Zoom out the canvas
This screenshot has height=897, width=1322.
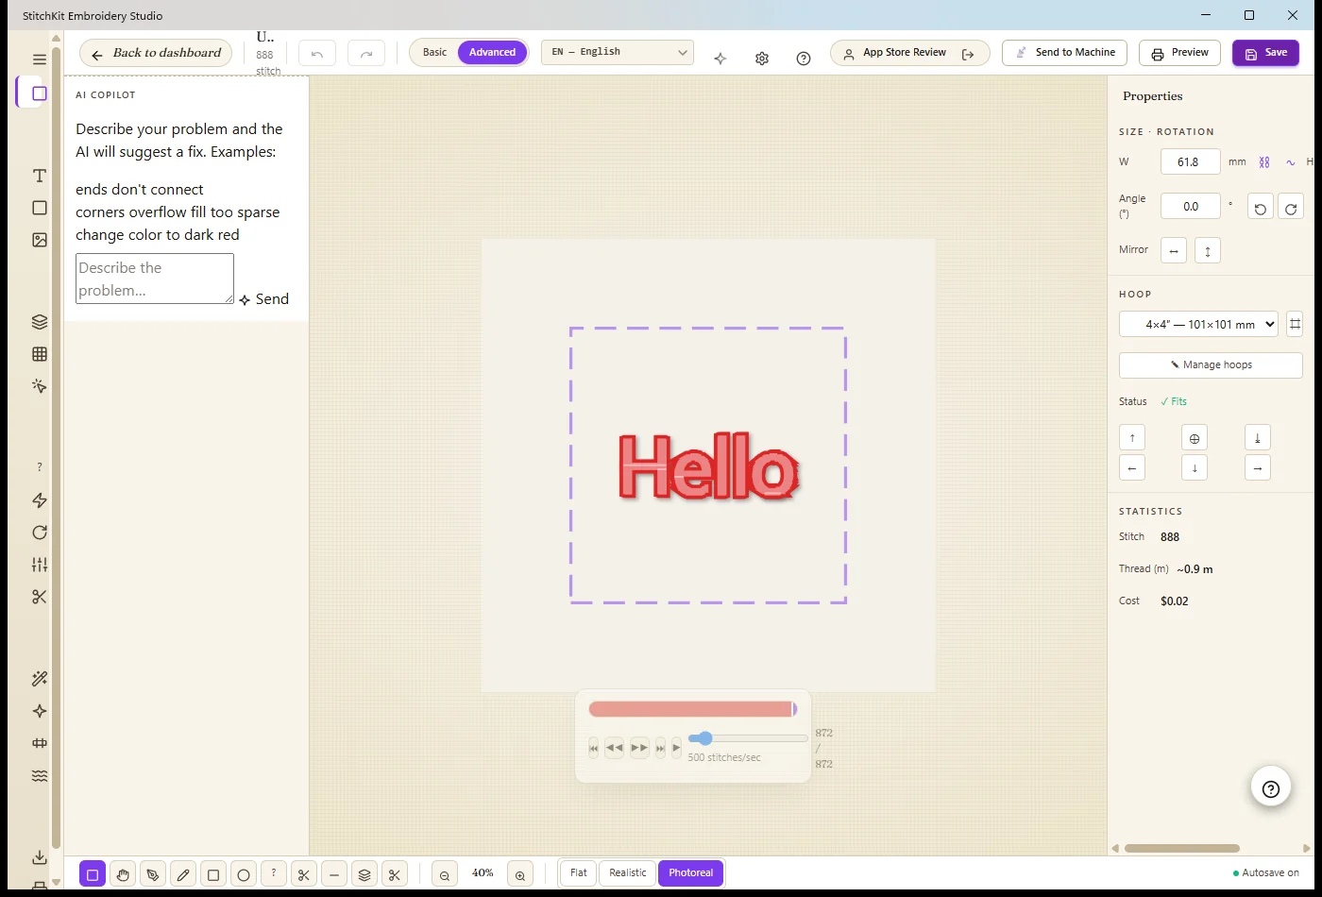pyautogui.click(x=445, y=874)
